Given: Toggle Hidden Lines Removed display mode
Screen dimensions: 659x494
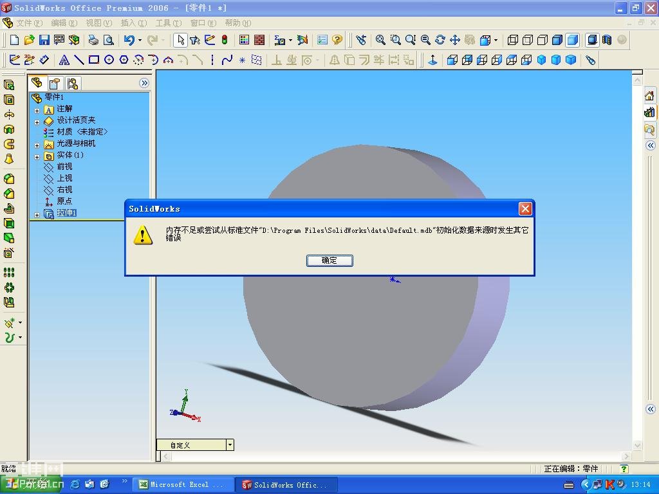Looking at the screenshot, I should (542, 40).
